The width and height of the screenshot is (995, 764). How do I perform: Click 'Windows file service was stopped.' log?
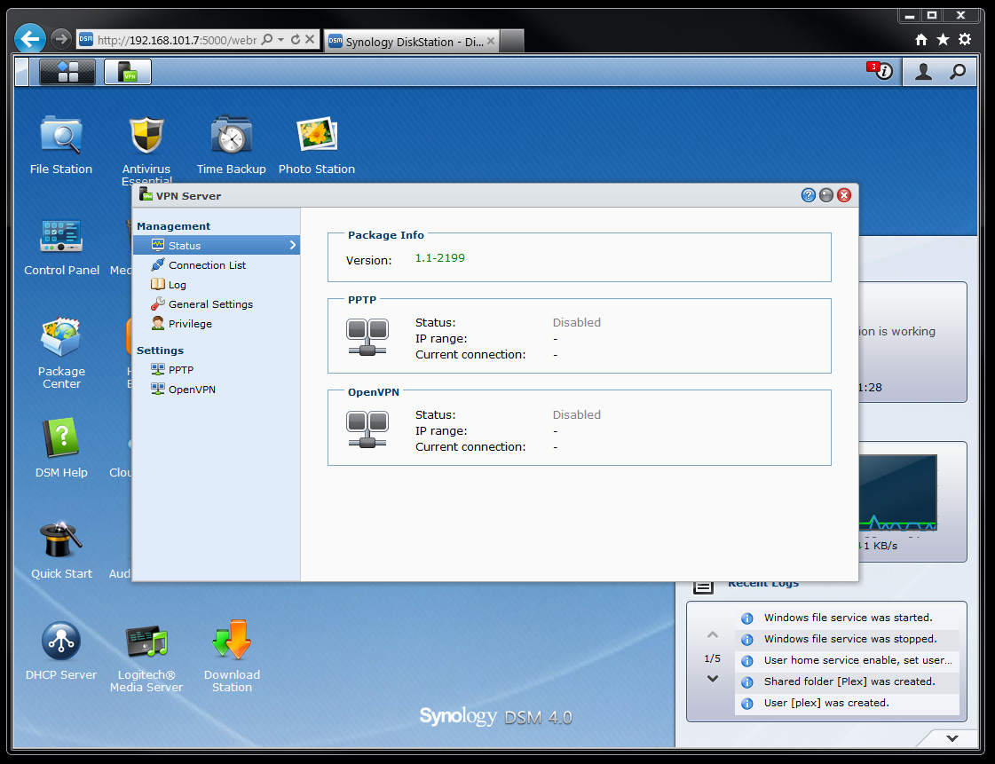click(x=847, y=639)
